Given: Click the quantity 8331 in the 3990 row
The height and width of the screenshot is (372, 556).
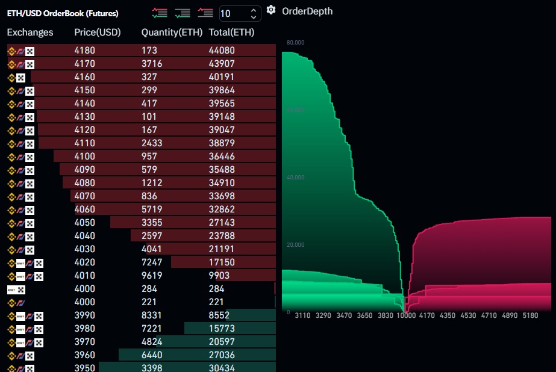Looking at the screenshot, I should tap(152, 315).
